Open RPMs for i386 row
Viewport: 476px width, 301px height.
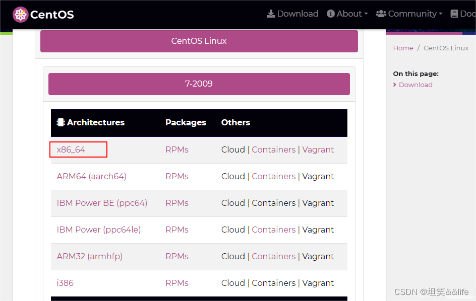tap(177, 283)
